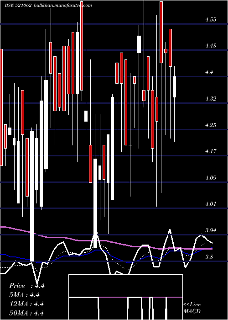Click the small red candle just below the 4.48 gridline
Image resolution: width=228 pixels, height=320 pixels.
click(166, 51)
